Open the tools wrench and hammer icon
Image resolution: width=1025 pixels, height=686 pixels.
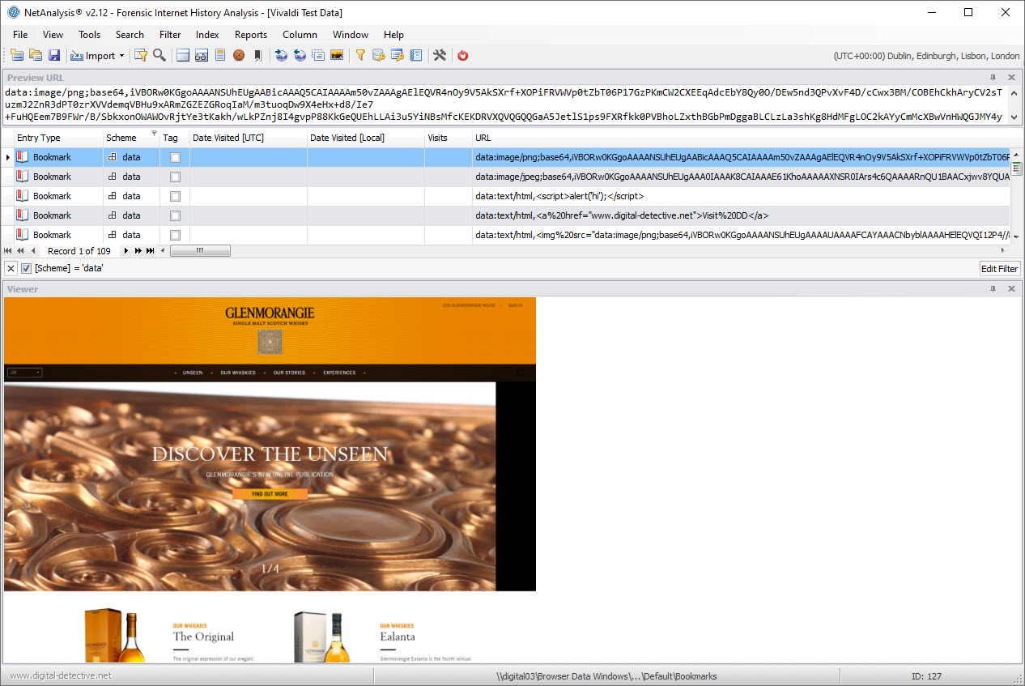(440, 55)
